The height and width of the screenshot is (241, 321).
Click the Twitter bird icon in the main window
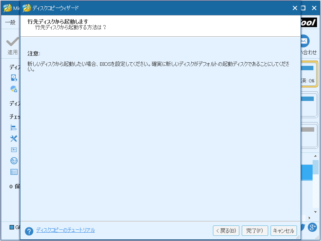[303, 227]
